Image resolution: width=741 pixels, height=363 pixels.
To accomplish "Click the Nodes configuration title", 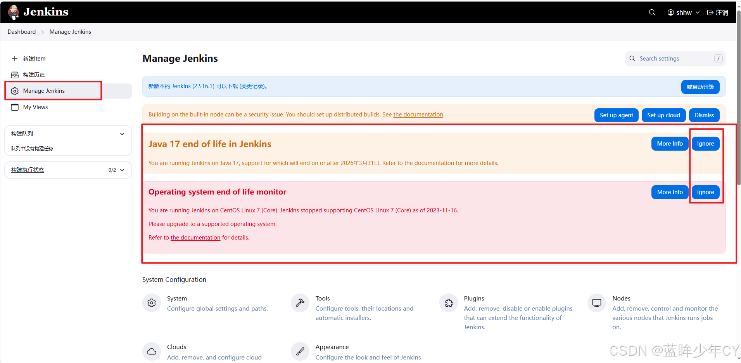I will (621, 299).
